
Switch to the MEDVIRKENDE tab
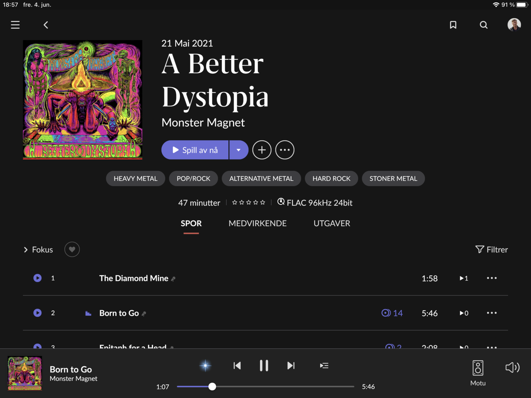[x=257, y=223]
